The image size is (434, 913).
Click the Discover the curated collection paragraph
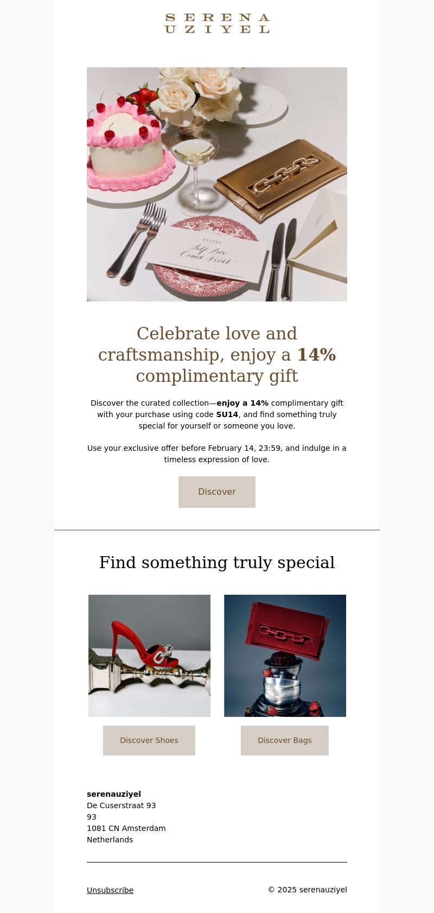[217, 414]
